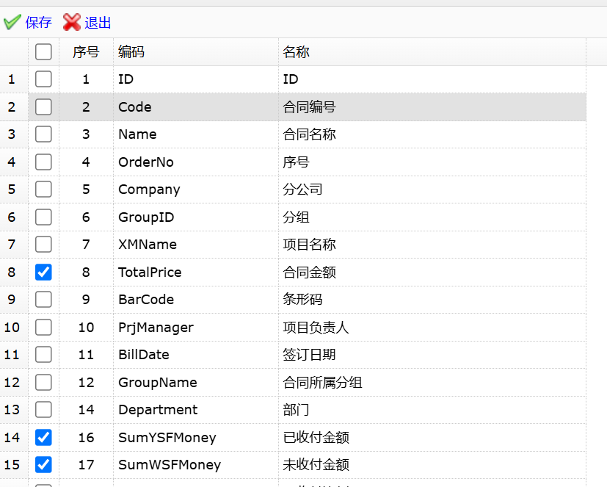Uncheck the SumYSFMoney row checkbox
The image size is (607, 487).
tap(43, 437)
